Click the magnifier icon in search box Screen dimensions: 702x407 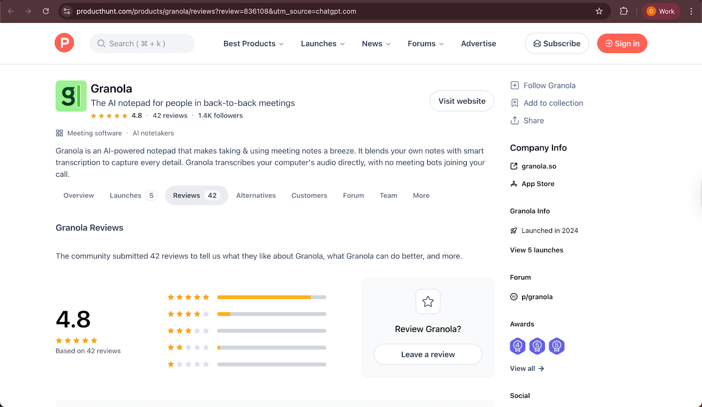(x=101, y=43)
